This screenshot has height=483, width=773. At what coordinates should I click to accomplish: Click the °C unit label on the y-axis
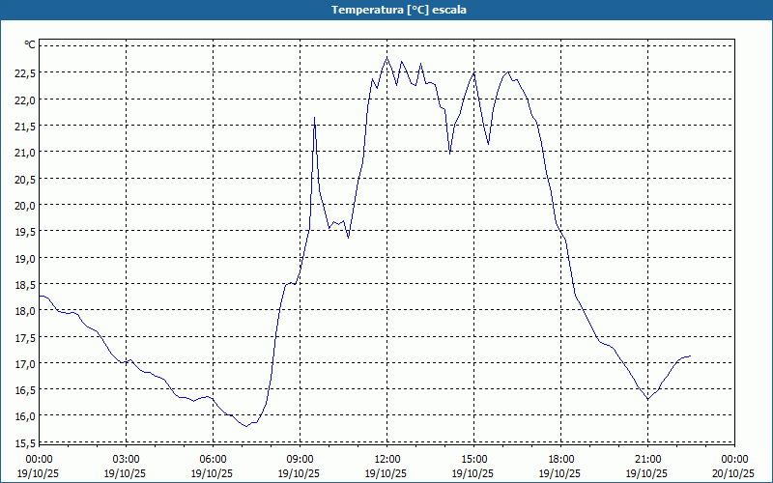click(30, 44)
